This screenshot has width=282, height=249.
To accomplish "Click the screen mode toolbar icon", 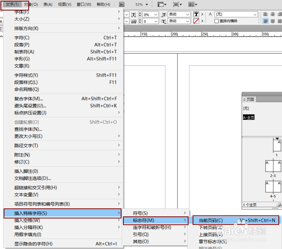I will (175, 4).
